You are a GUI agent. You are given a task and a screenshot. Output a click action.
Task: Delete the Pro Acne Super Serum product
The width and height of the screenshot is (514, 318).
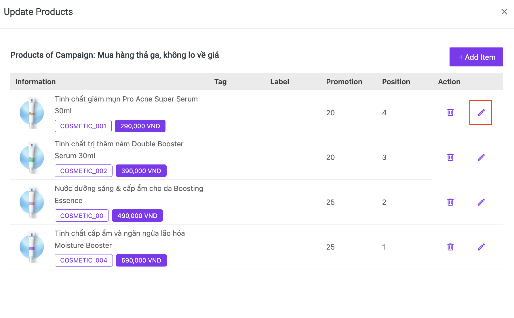(x=450, y=112)
